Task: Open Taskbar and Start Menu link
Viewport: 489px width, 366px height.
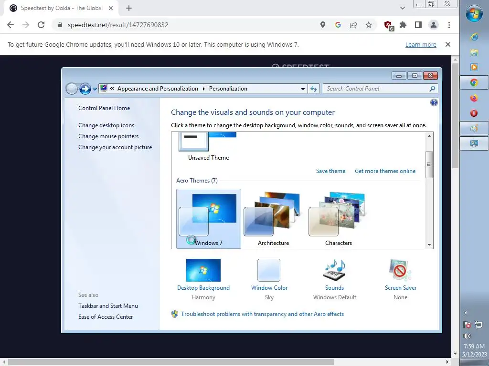Action: click(108, 306)
